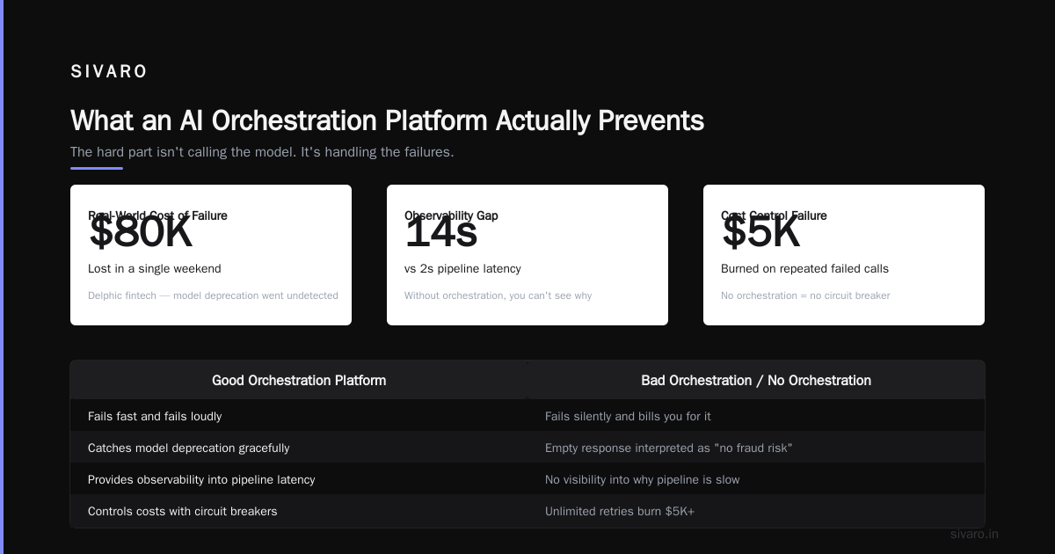Click the 'Empty response interpreted as no fraud risk' cell
This screenshot has width=1055, height=554.
tap(756, 448)
